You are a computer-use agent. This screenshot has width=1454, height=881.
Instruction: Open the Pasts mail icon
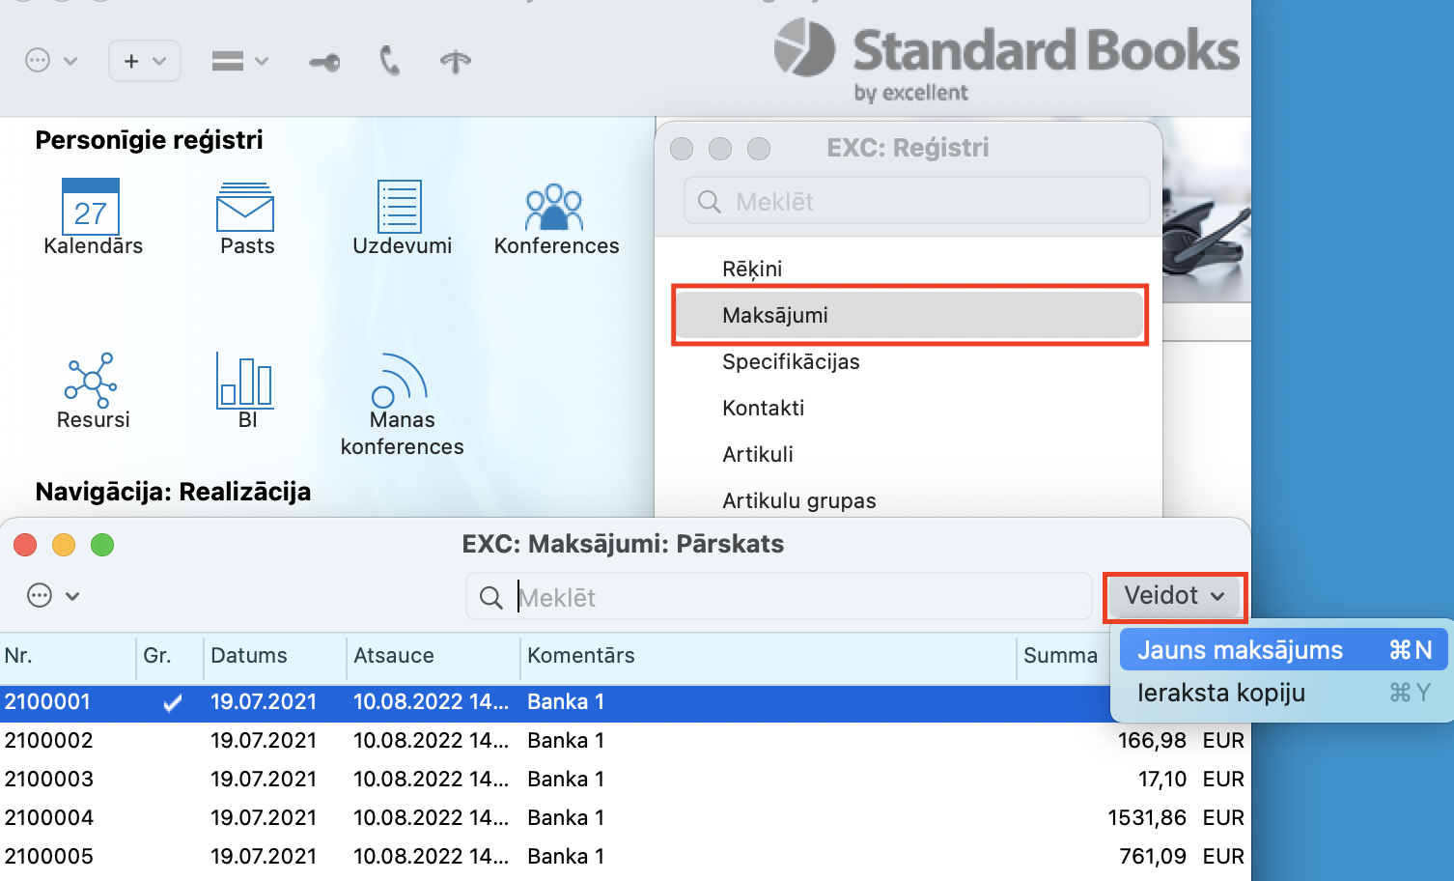[x=245, y=207]
